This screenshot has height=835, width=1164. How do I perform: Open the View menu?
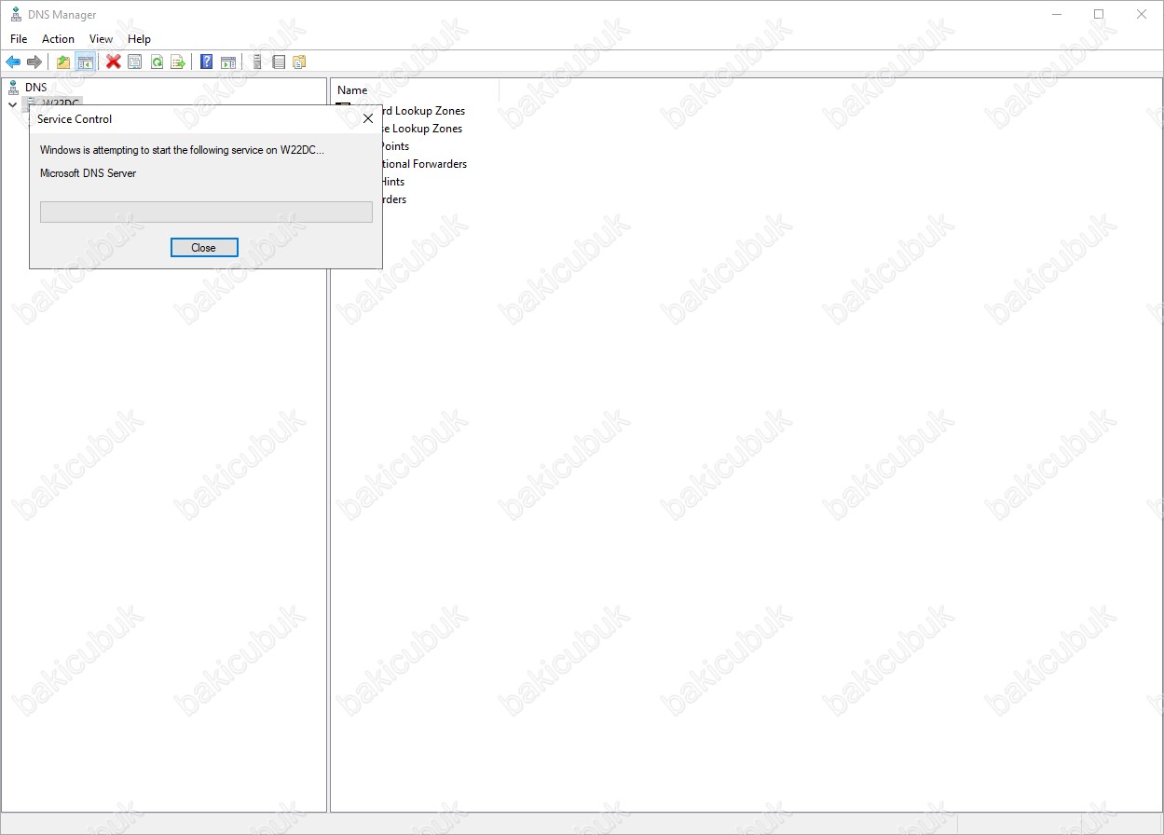pos(101,39)
